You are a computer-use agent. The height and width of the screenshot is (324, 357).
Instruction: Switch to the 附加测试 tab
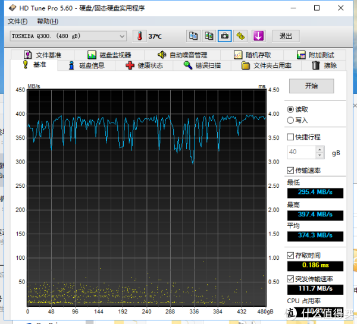coord(315,55)
